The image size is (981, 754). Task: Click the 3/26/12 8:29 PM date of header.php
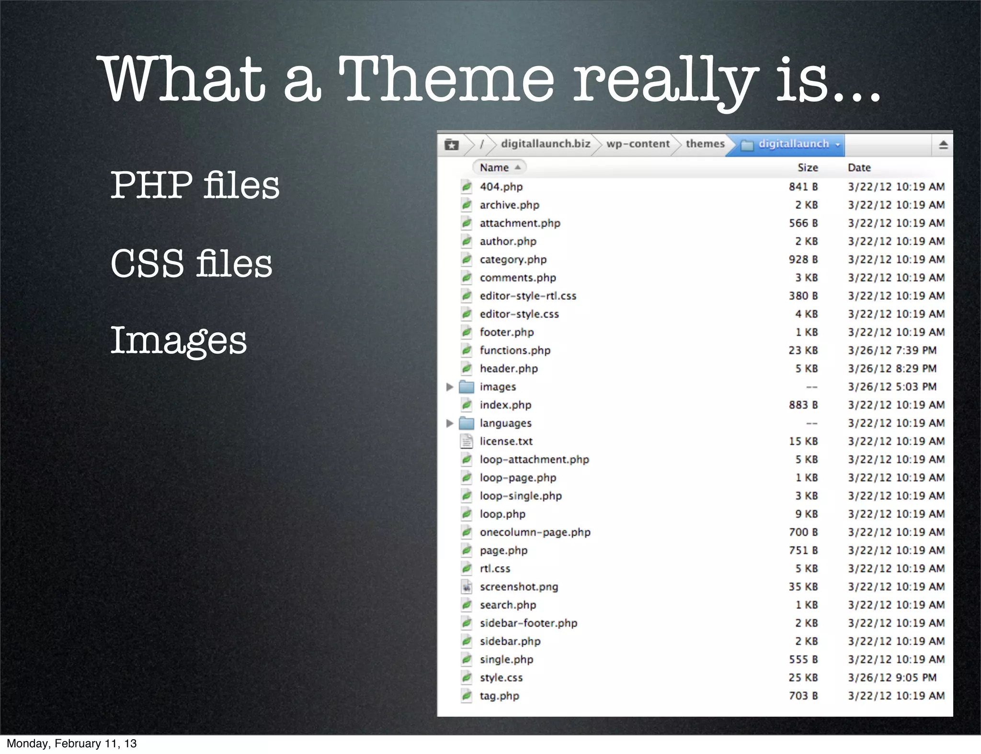892,368
